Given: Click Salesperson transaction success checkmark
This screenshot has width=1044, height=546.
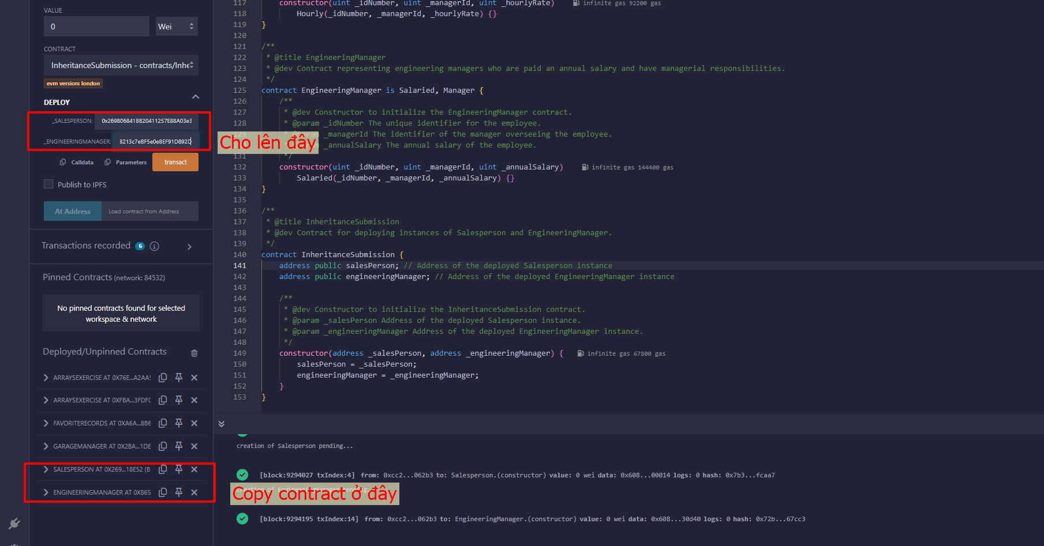Looking at the screenshot, I should [x=242, y=475].
